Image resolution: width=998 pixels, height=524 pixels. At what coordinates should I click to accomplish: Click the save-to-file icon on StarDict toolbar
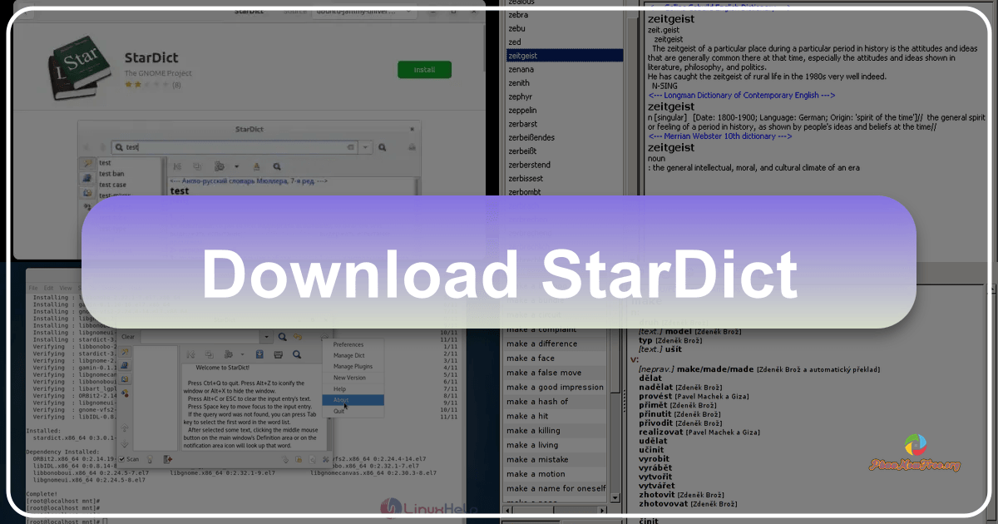tap(259, 354)
